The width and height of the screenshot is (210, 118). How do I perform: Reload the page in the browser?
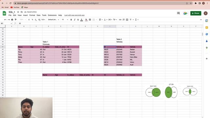10,3
